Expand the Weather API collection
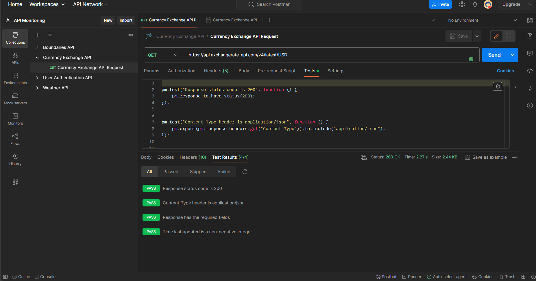 (x=37, y=88)
